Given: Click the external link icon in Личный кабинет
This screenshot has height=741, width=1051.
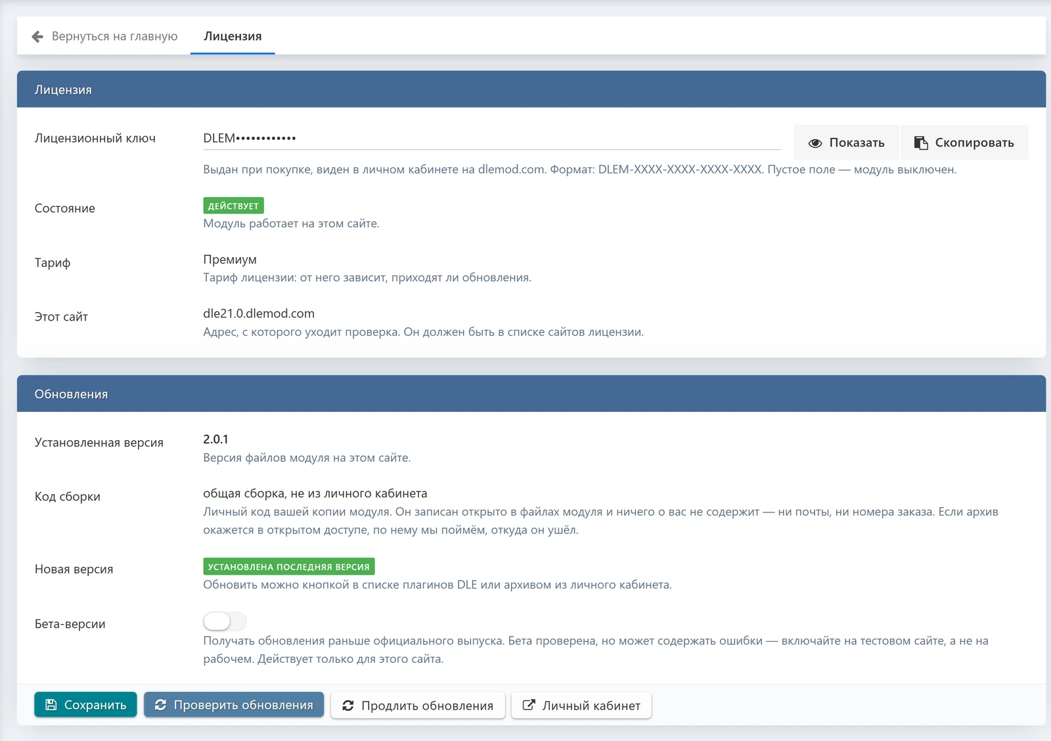Looking at the screenshot, I should click(x=528, y=705).
